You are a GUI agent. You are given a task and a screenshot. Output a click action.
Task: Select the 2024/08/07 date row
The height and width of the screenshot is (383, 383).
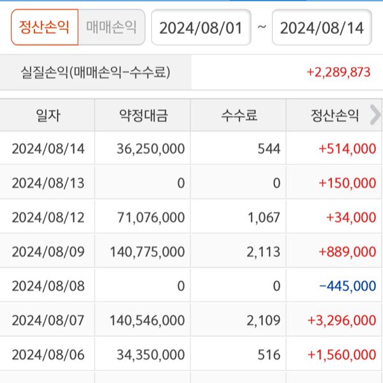pyautogui.click(x=49, y=320)
